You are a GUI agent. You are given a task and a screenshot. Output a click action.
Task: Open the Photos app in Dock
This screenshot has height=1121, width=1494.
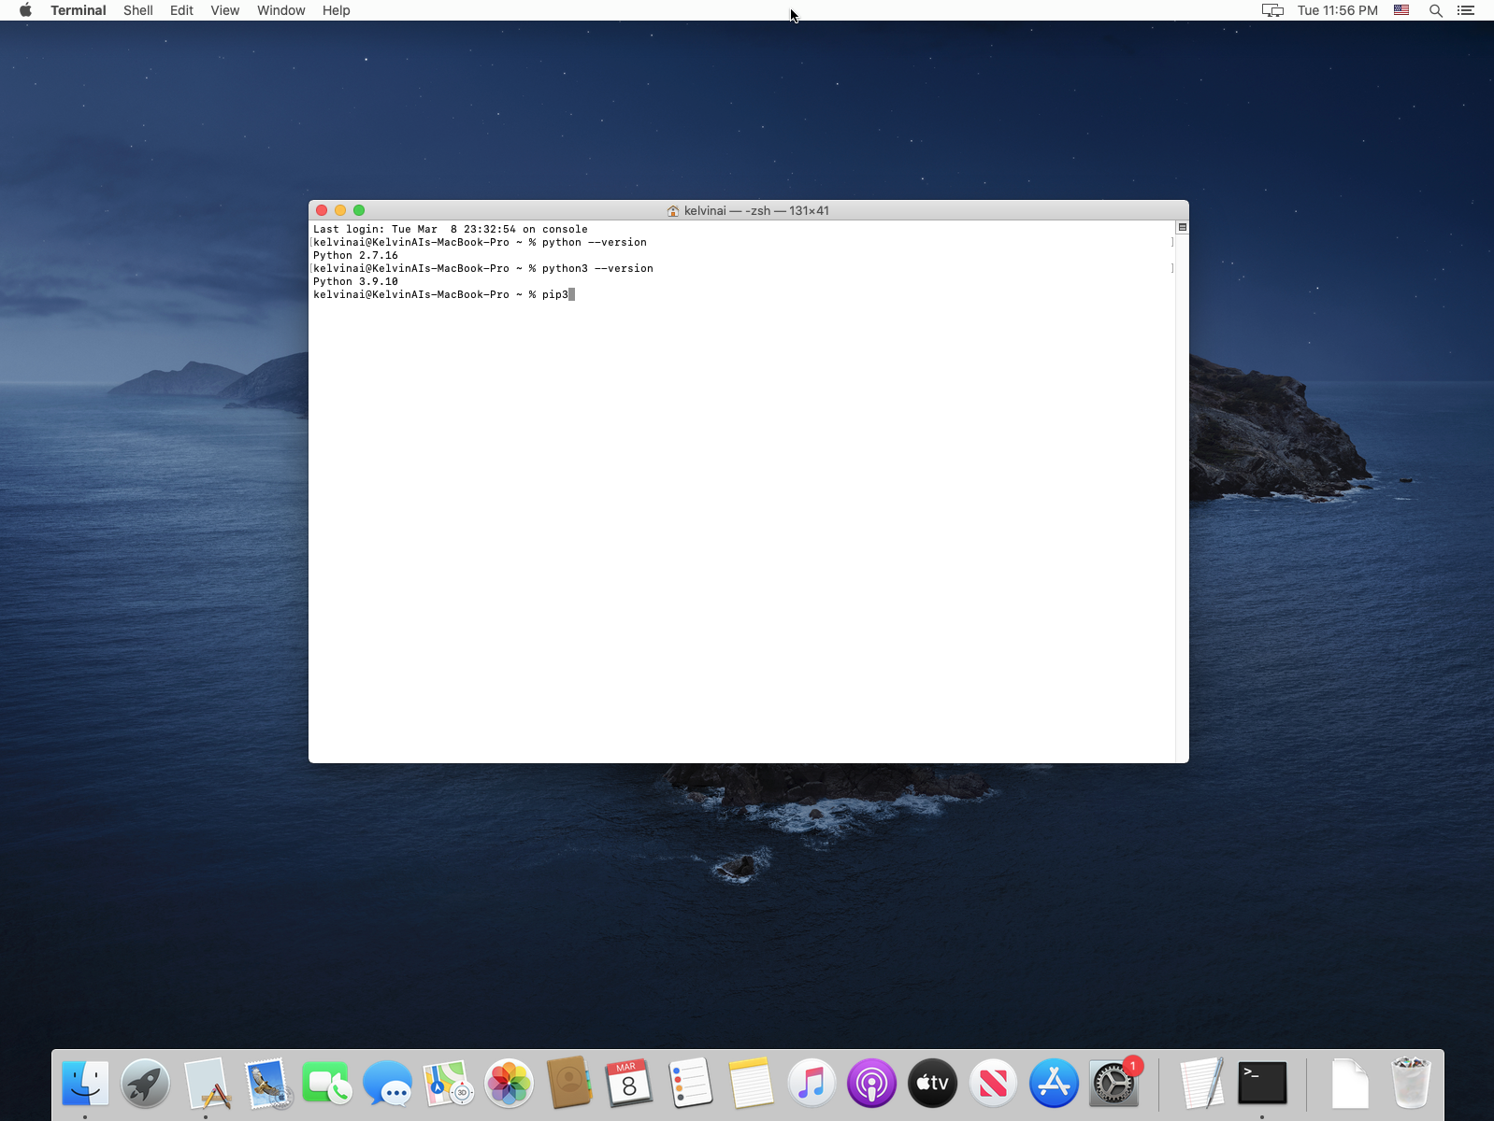coord(509,1084)
